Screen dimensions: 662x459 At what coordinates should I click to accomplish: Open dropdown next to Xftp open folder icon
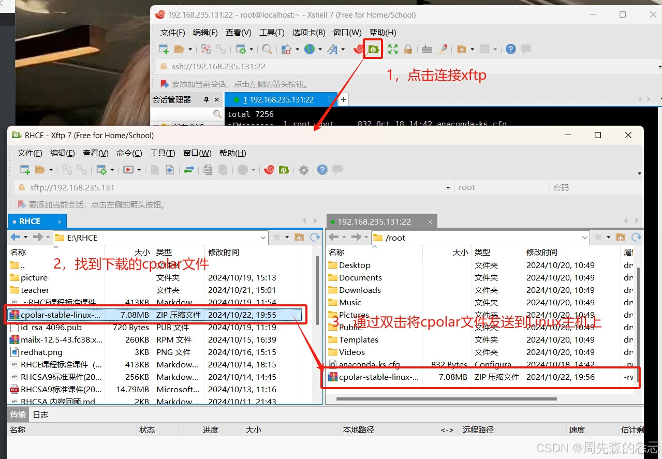pos(51,170)
